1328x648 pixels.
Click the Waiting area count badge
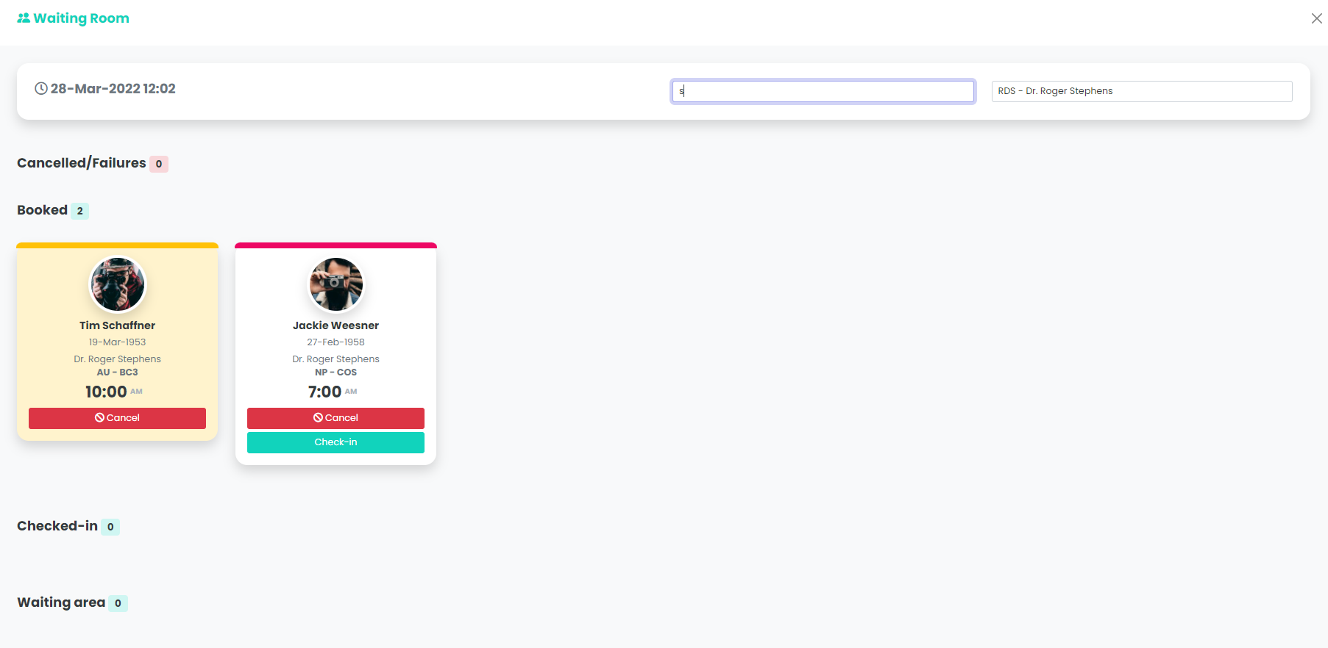[x=118, y=603]
